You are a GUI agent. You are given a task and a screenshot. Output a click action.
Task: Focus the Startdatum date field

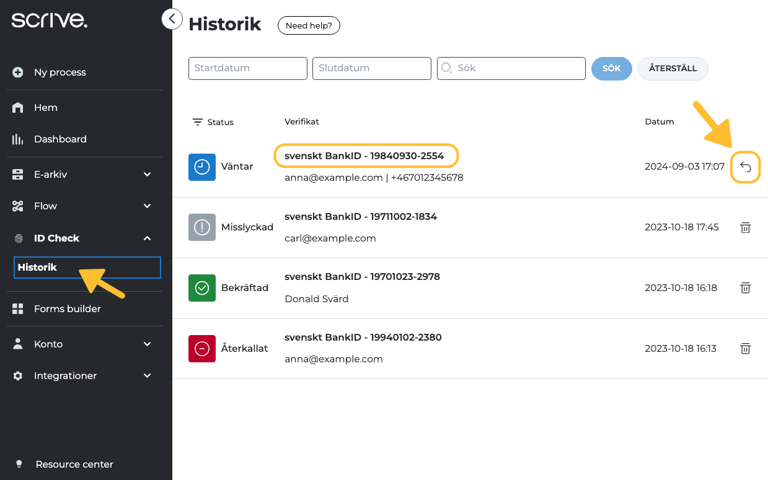coord(247,69)
